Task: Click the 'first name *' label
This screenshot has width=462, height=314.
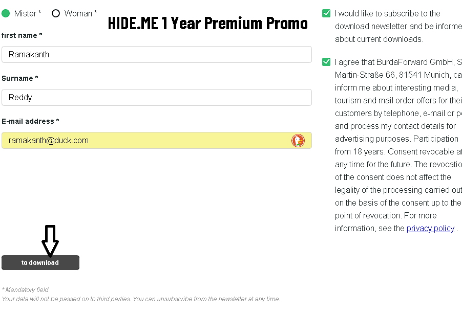Action: click(22, 35)
